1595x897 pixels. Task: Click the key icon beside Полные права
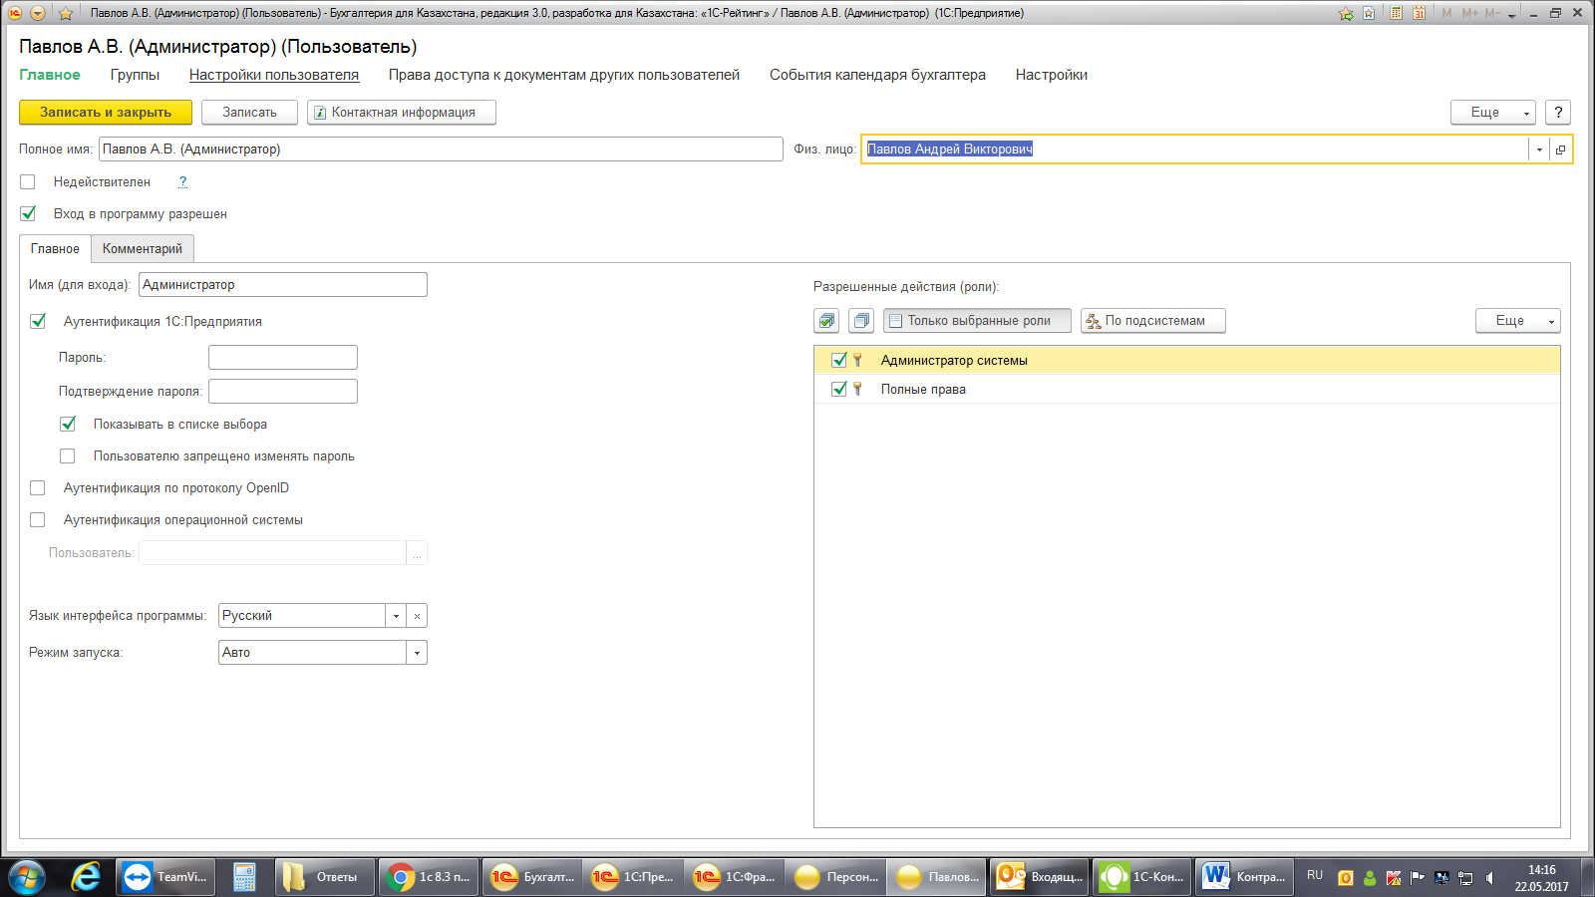[857, 389]
